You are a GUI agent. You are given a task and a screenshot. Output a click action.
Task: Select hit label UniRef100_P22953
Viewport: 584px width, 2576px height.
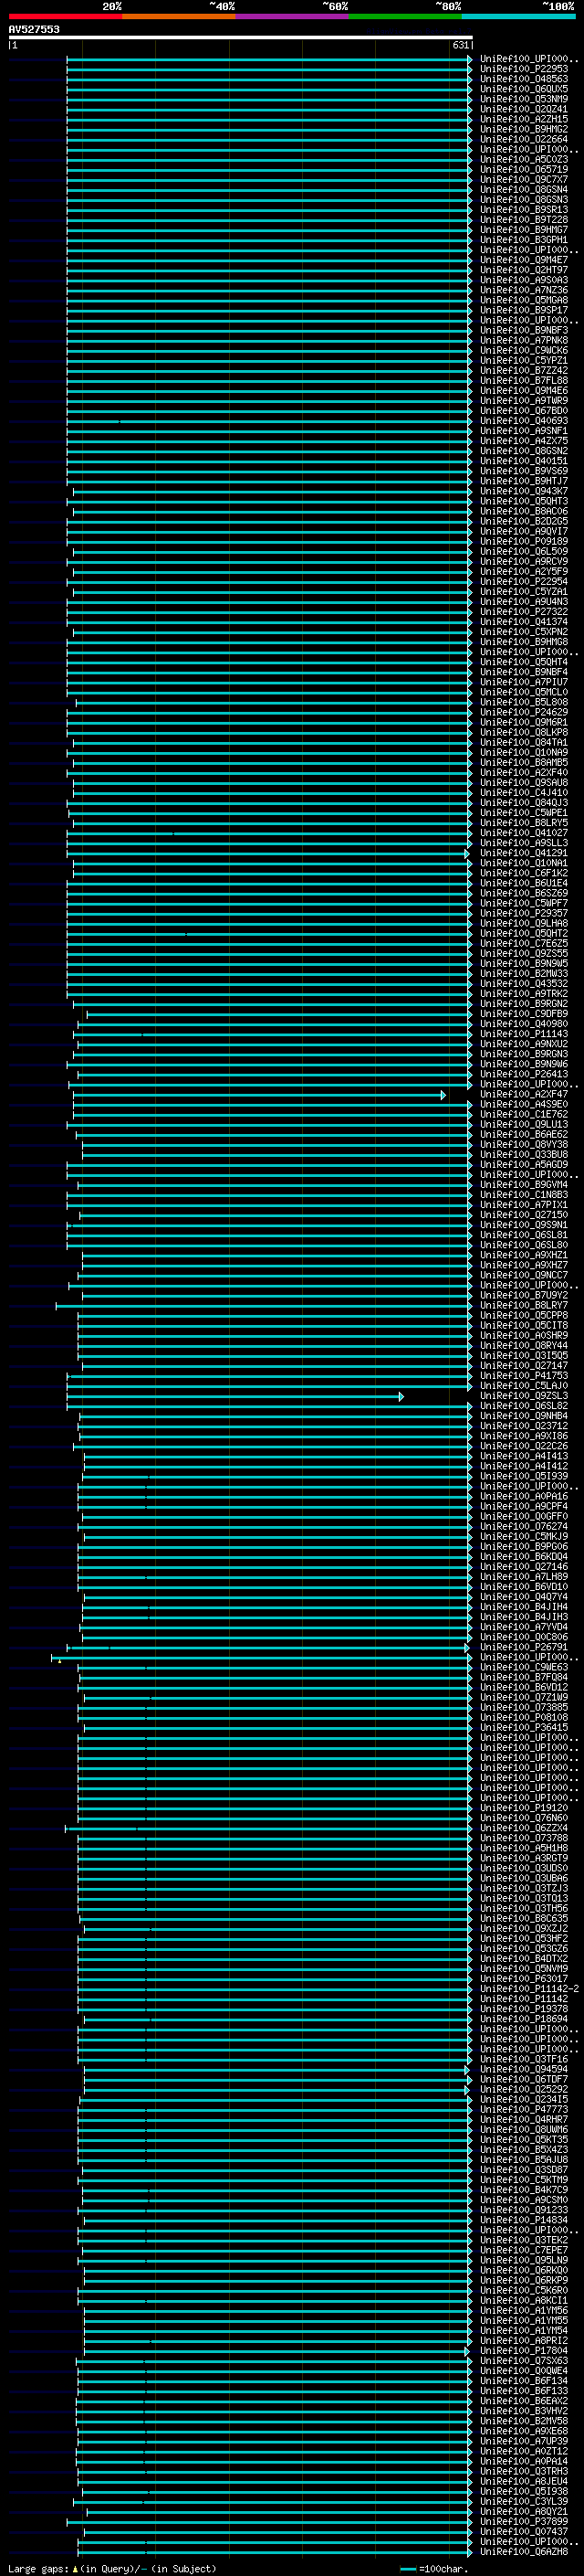click(x=524, y=69)
